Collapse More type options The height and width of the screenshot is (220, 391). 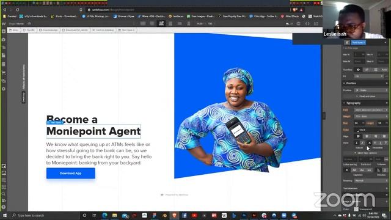(365, 153)
